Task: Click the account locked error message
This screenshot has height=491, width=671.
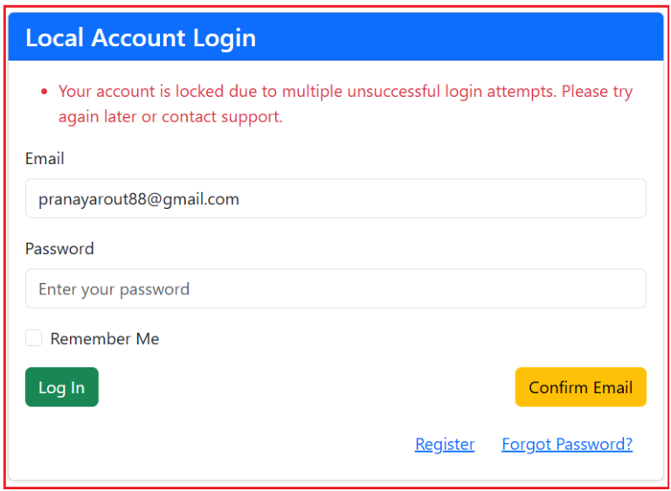Action: [345, 104]
